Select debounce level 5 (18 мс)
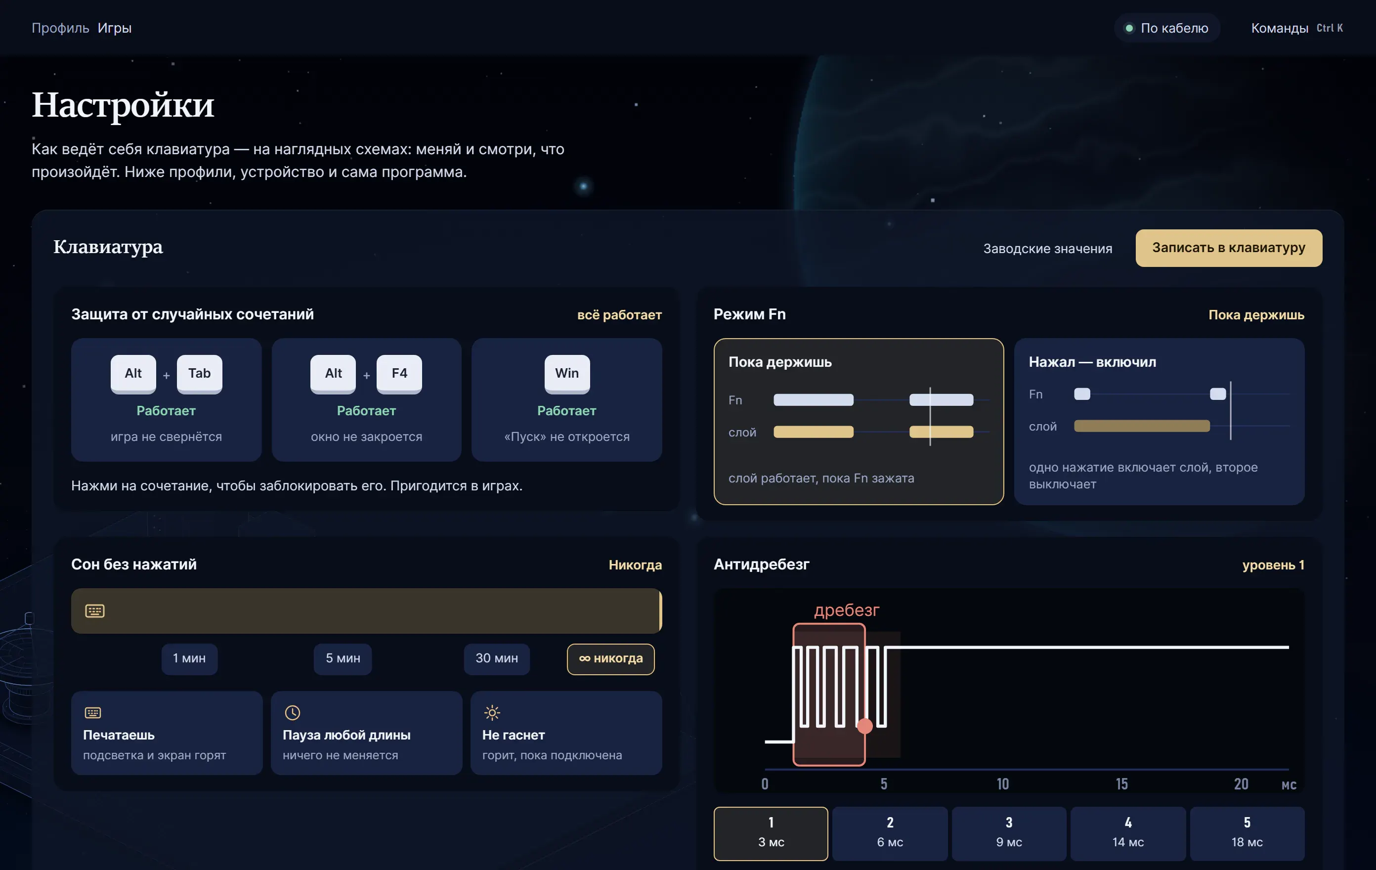 [x=1247, y=833]
